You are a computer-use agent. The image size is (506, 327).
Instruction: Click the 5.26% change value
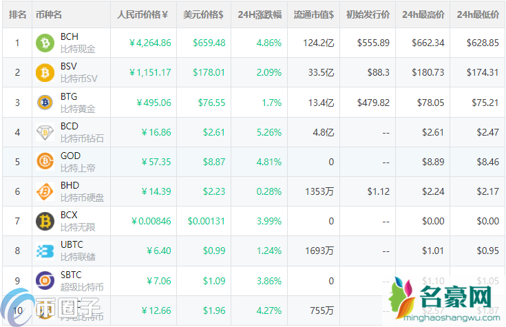click(269, 132)
